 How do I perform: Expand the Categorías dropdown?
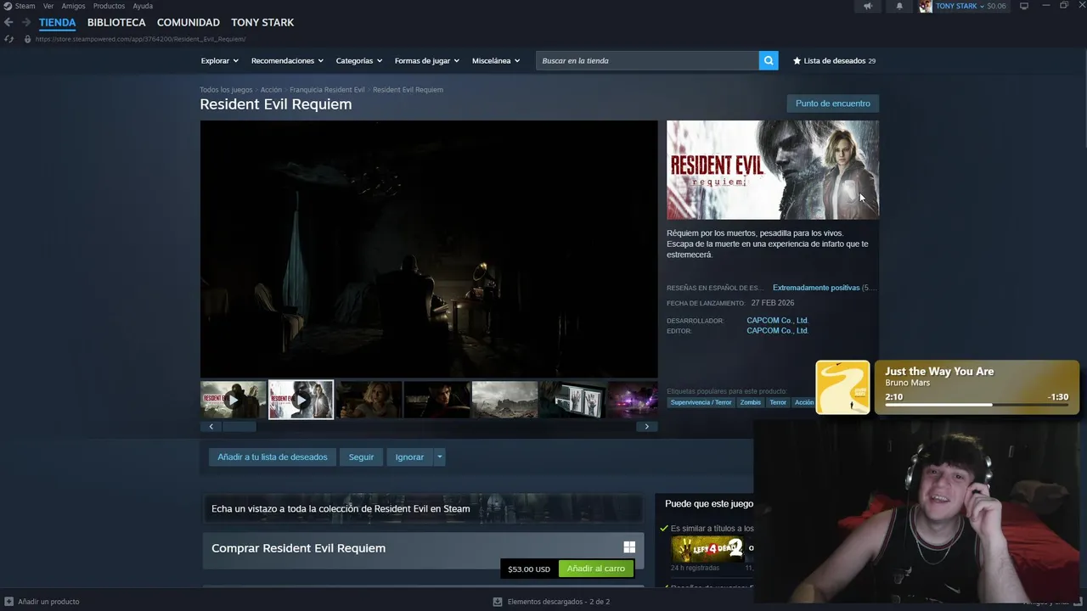[359, 61]
